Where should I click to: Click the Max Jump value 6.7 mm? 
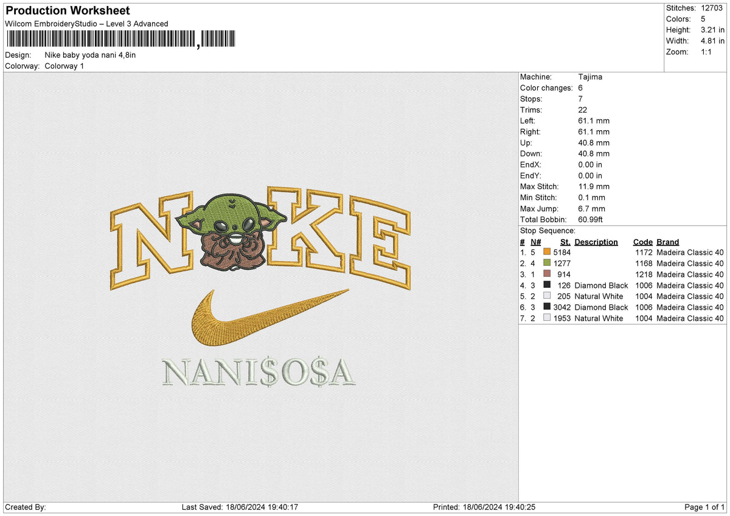tap(591, 209)
